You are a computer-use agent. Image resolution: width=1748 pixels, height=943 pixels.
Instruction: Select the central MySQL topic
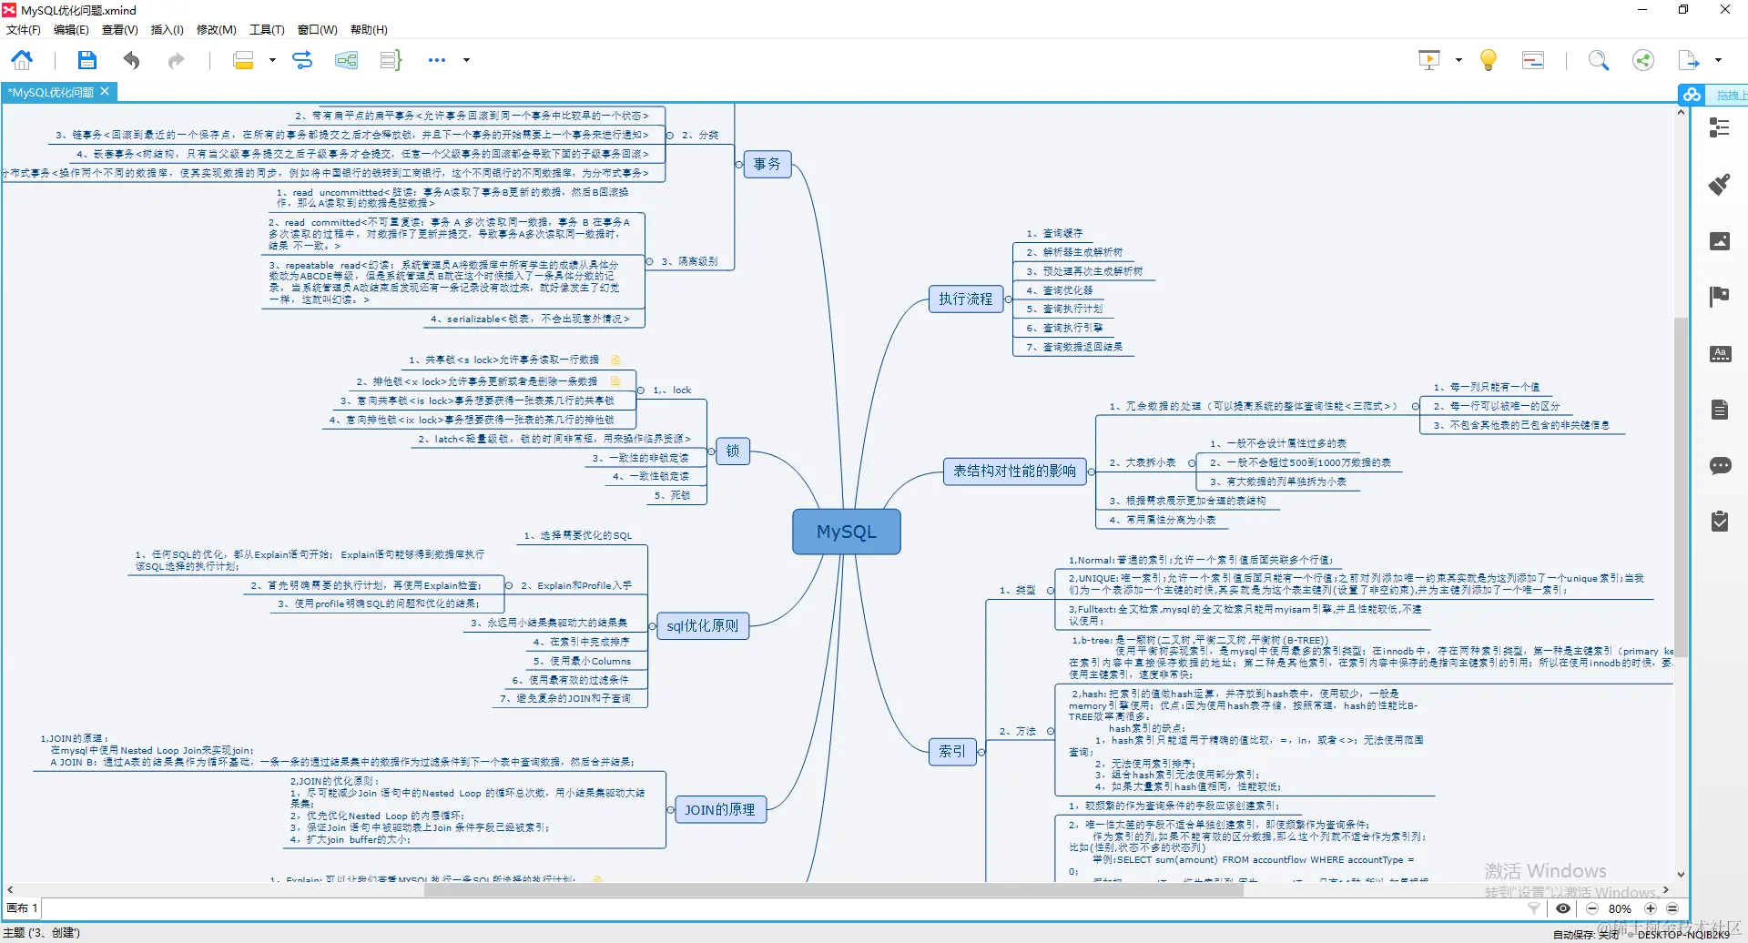click(x=847, y=532)
